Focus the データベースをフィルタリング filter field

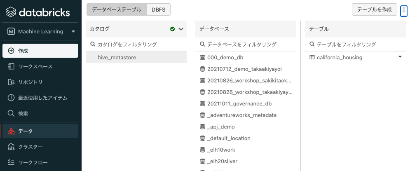click(x=246, y=45)
